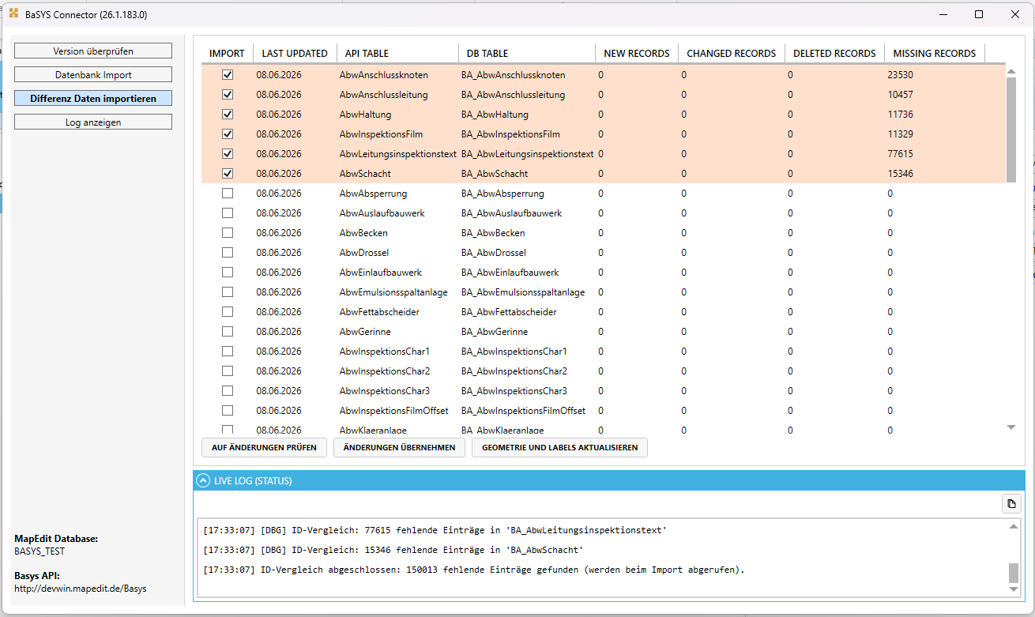Image resolution: width=1035 pixels, height=617 pixels.
Task: Click Geometrie und Labels aktualisieren
Action: tap(559, 448)
